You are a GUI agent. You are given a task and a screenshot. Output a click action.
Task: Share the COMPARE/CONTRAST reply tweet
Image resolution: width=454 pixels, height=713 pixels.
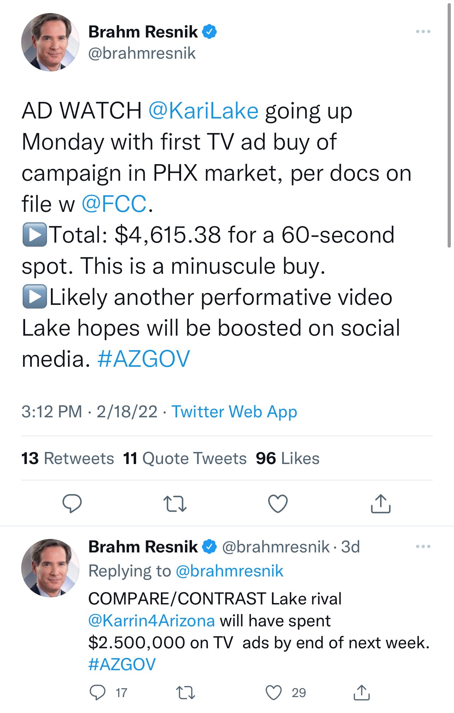tap(361, 692)
